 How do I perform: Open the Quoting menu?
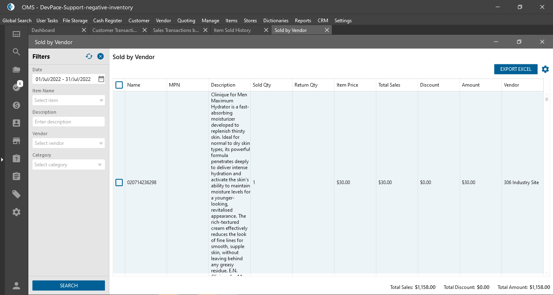click(186, 20)
